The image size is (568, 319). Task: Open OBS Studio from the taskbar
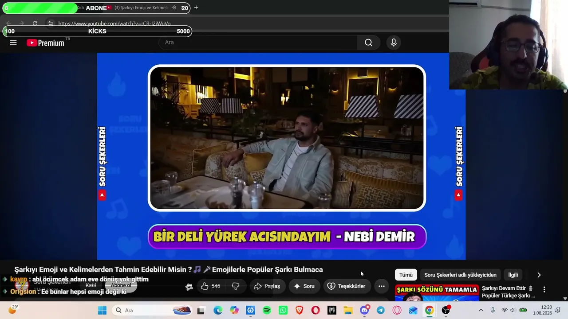point(446,310)
